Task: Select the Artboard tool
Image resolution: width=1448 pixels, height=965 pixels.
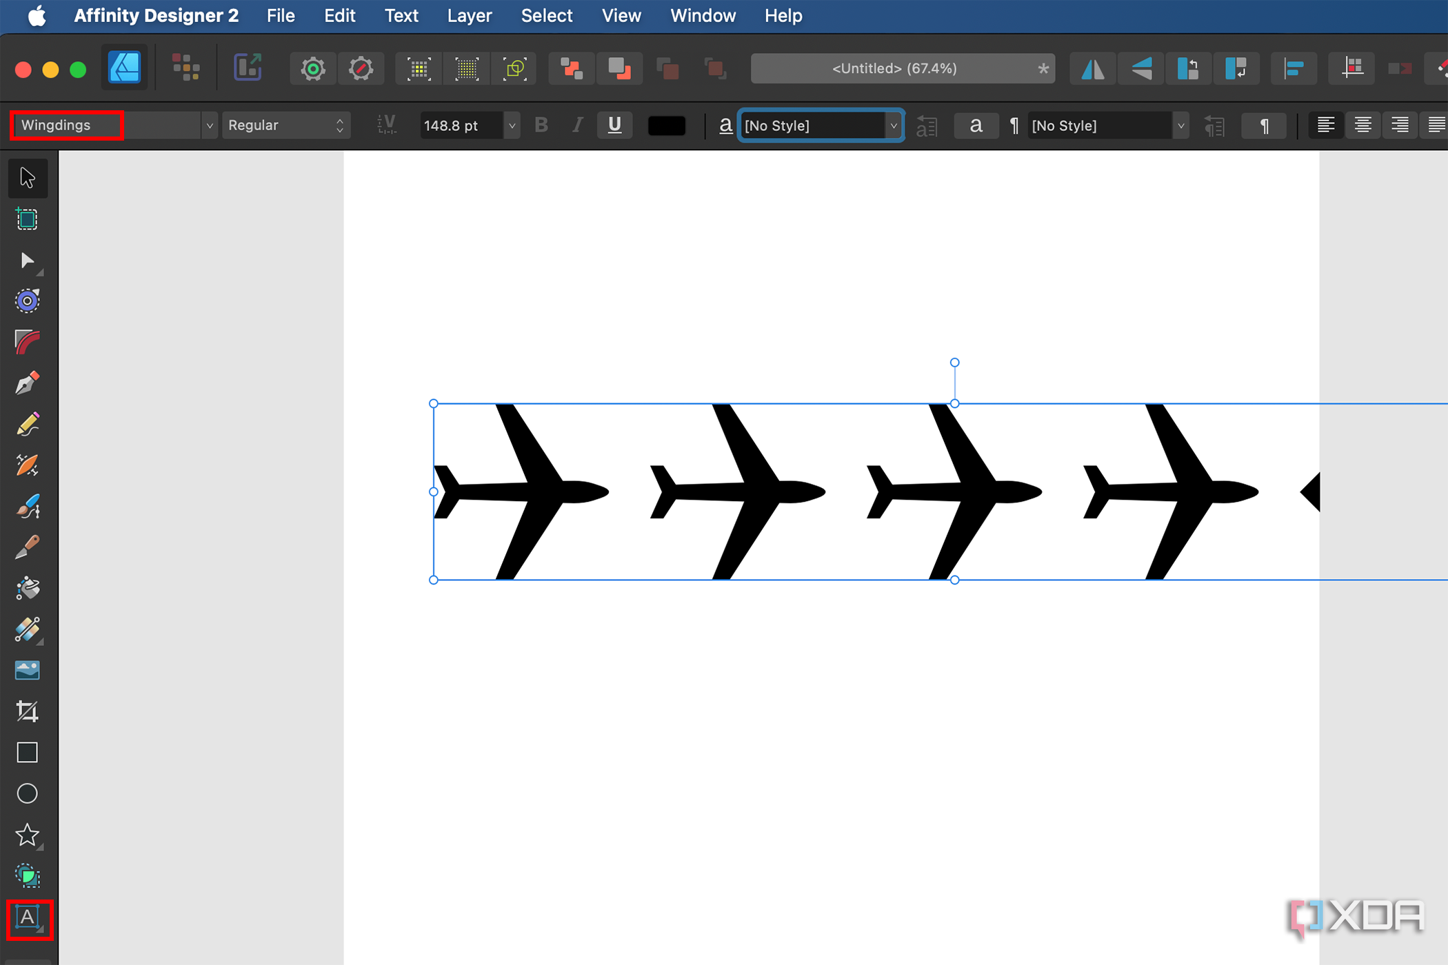Action: click(28, 219)
